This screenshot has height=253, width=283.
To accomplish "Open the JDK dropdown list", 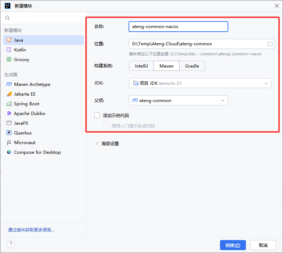I will pyautogui.click(x=200, y=83).
